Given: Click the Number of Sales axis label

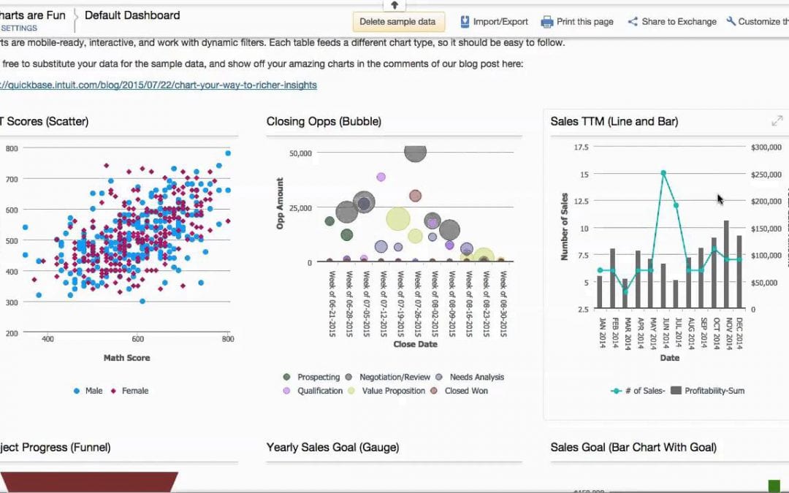Looking at the screenshot, I should click(564, 227).
